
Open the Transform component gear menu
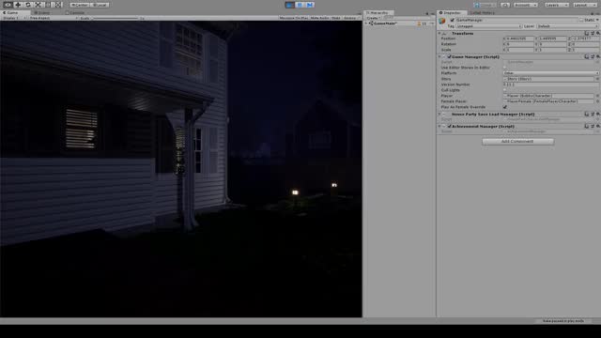597,34
